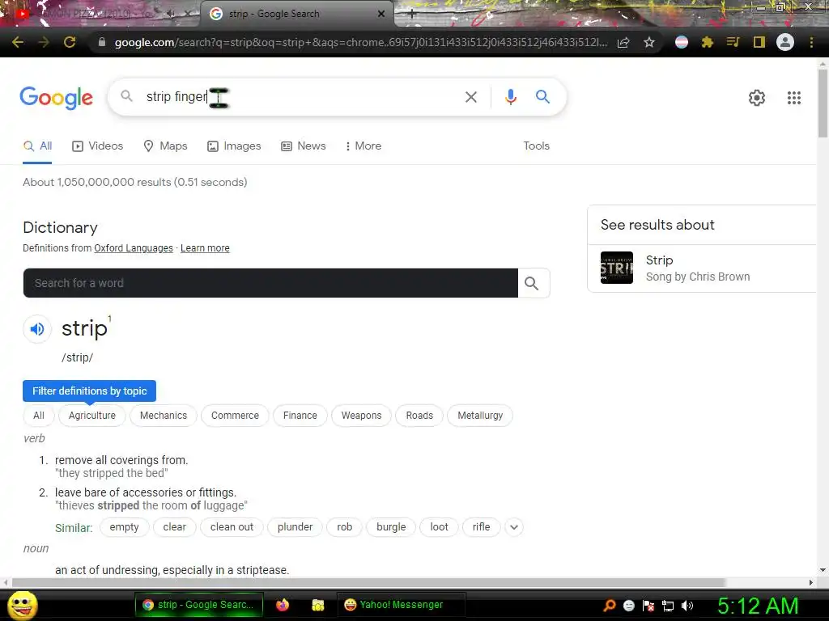
Task: Filter definitions by Mechanics
Action: [x=164, y=416]
